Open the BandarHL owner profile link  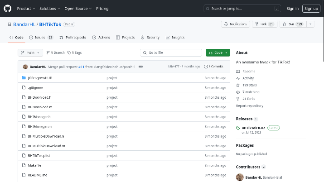(x=24, y=24)
